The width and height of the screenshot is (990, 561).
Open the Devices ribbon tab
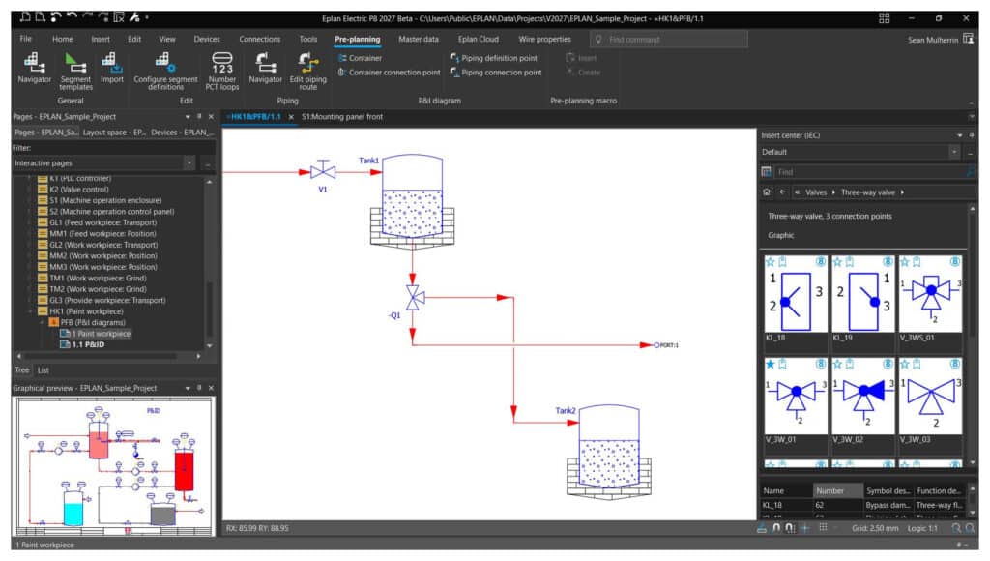click(x=207, y=39)
